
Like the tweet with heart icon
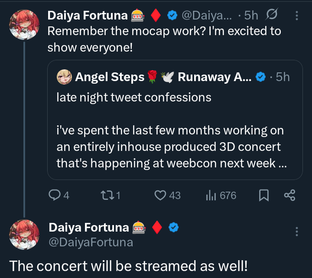coord(161,196)
